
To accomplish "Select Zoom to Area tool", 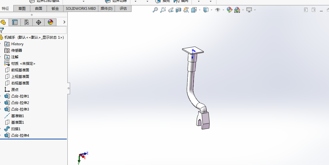I will click(163, 10).
